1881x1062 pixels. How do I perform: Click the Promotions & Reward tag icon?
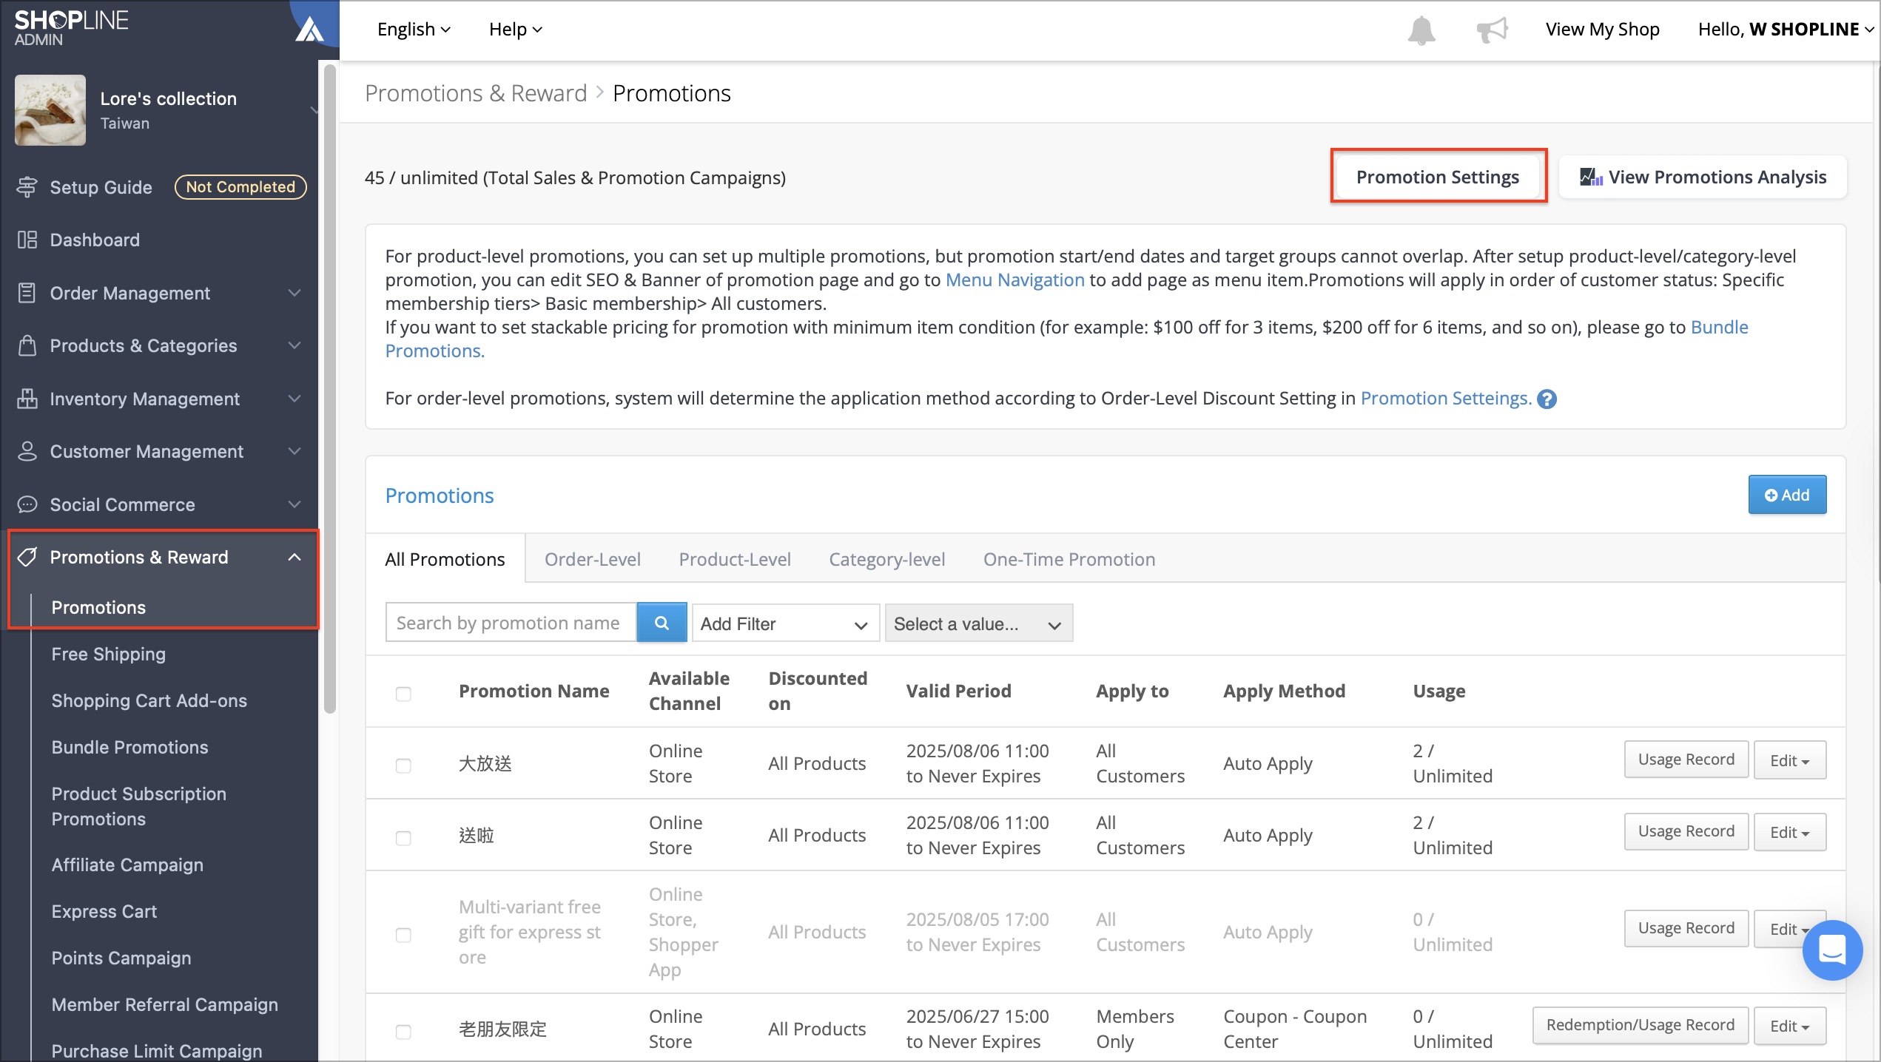[27, 557]
